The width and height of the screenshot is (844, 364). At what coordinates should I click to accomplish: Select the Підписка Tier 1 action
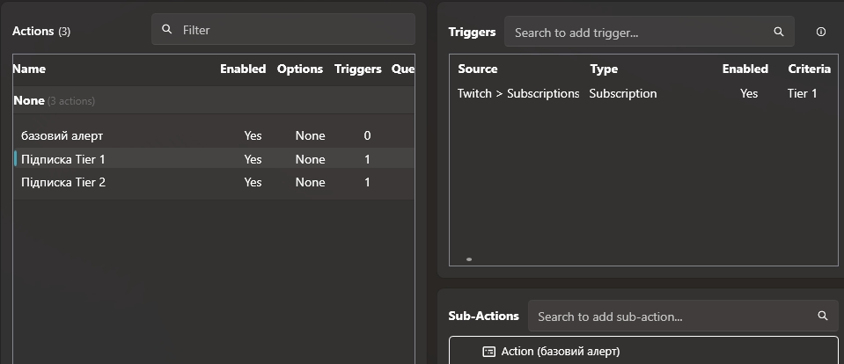63,159
